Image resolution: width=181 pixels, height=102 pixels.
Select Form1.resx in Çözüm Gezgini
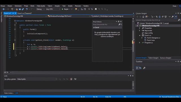151,40
